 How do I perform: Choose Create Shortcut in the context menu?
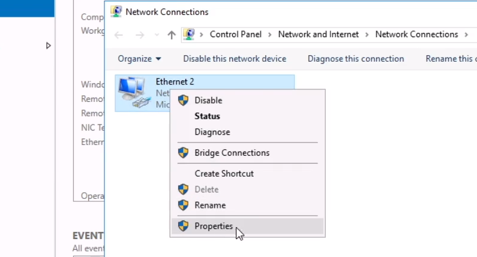tap(224, 174)
